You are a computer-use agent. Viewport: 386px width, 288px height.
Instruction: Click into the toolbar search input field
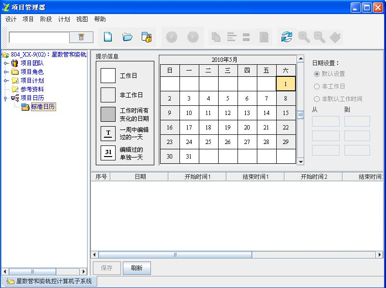click(x=39, y=37)
